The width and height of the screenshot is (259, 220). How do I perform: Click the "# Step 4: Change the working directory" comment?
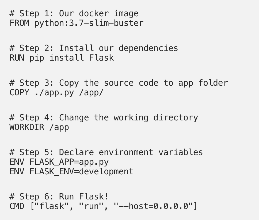point(104,117)
